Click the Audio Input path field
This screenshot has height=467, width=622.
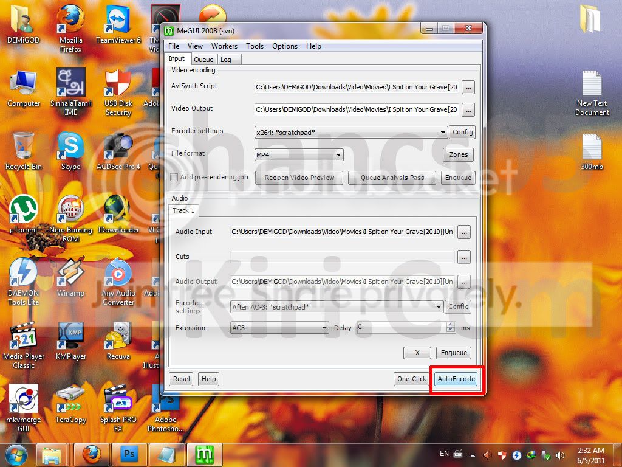click(x=343, y=232)
